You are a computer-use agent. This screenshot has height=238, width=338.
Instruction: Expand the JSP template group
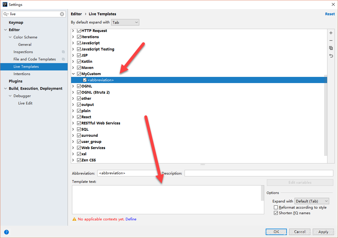click(x=73, y=55)
